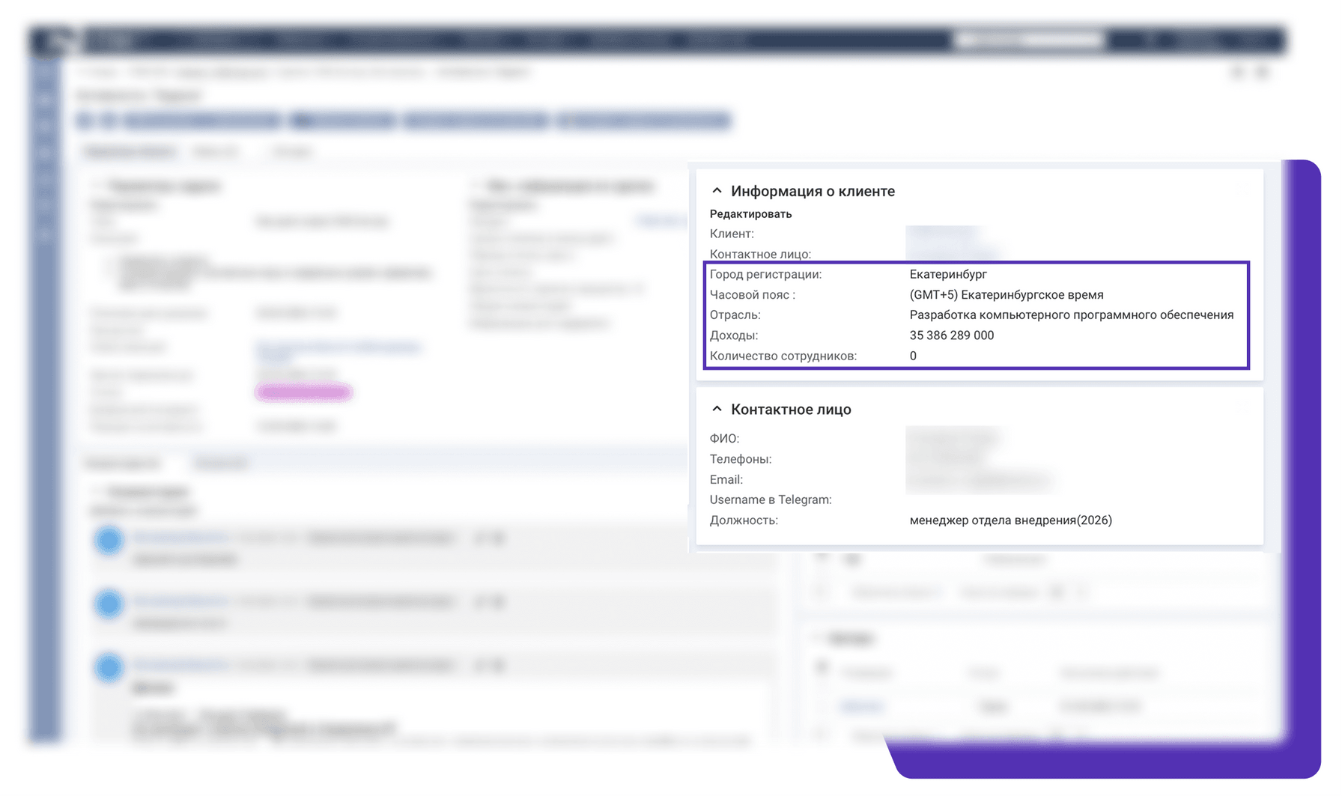Click the "(GMT+5) Екатеринбургское время" time zone value

coord(1006,295)
